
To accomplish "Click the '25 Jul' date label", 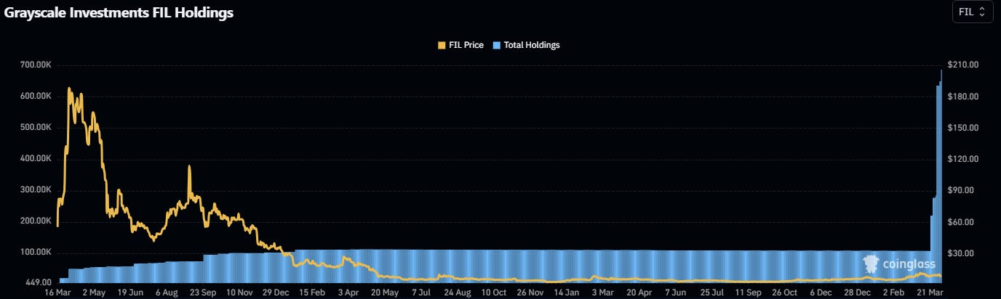I will pyautogui.click(x=712, y=292).
